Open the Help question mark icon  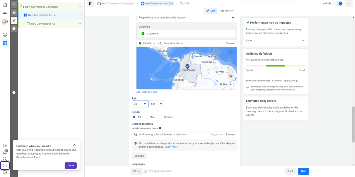click(x=5, y=166)
